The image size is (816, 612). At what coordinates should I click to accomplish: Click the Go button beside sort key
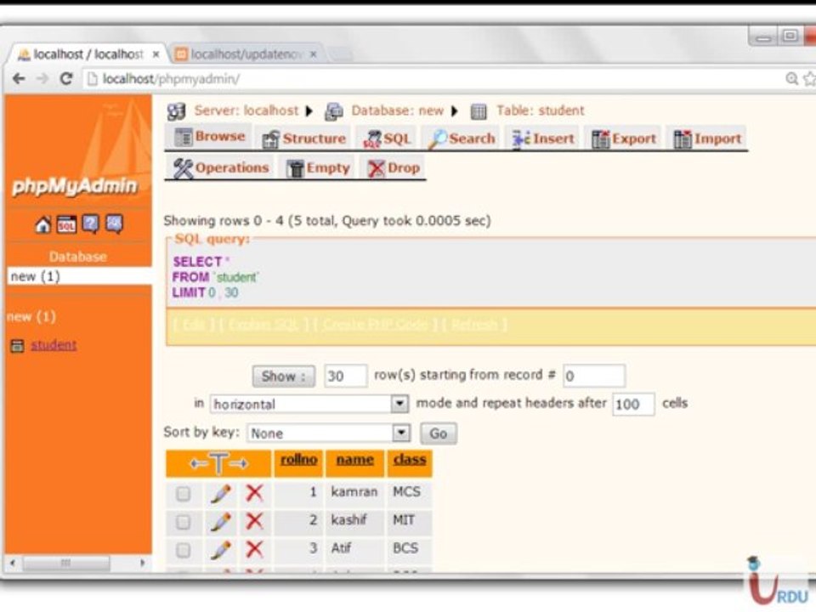coord(439,433)
